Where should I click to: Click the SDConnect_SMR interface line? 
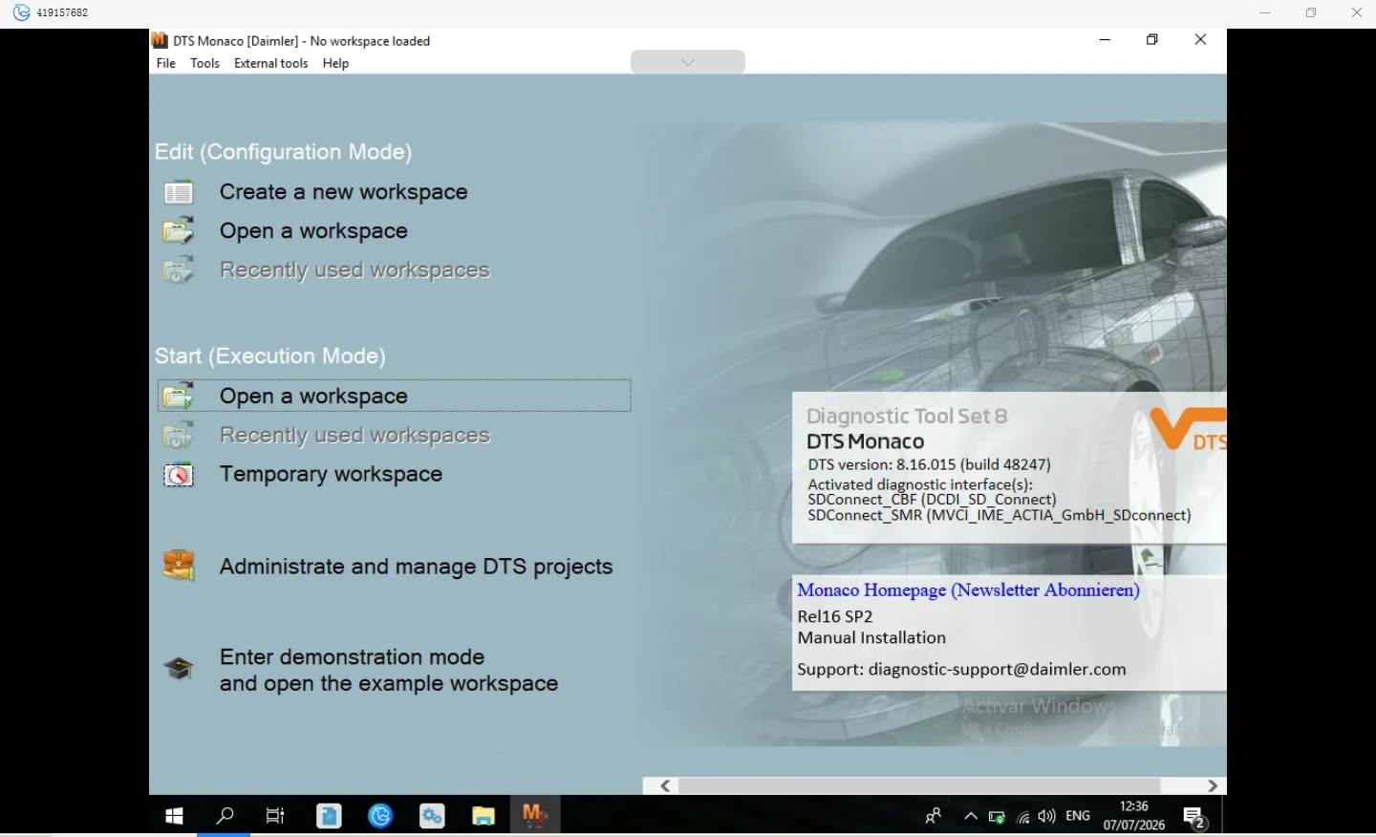click(x=1000, y=515)
